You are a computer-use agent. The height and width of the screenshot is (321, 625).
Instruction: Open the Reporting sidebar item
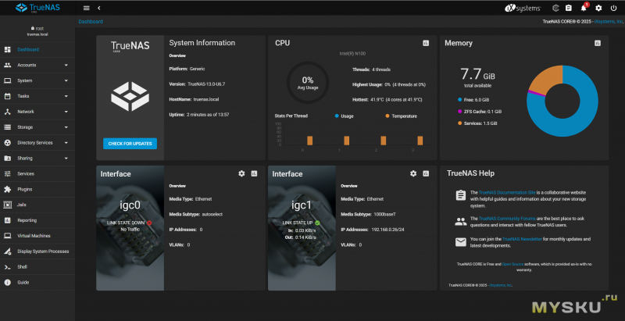tap(37, 220)
